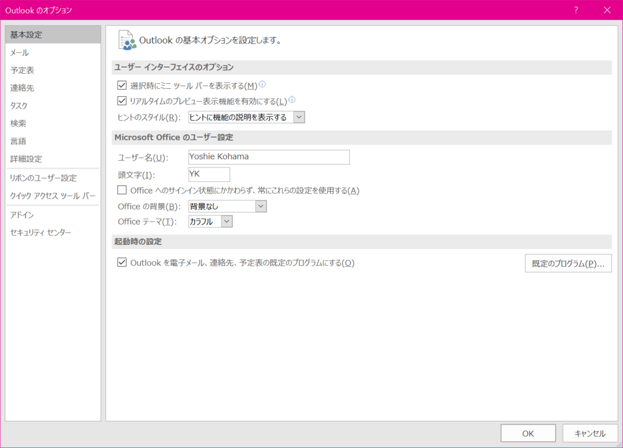
Task: Open the 言語 category
Action: [x=53, y=141]
